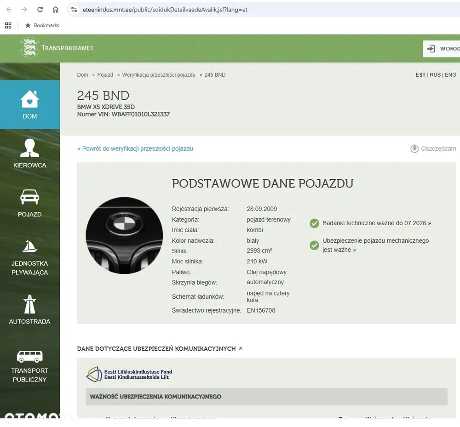Open the browser home page icon
Viewport: 460px width, 427px height.
56,10
